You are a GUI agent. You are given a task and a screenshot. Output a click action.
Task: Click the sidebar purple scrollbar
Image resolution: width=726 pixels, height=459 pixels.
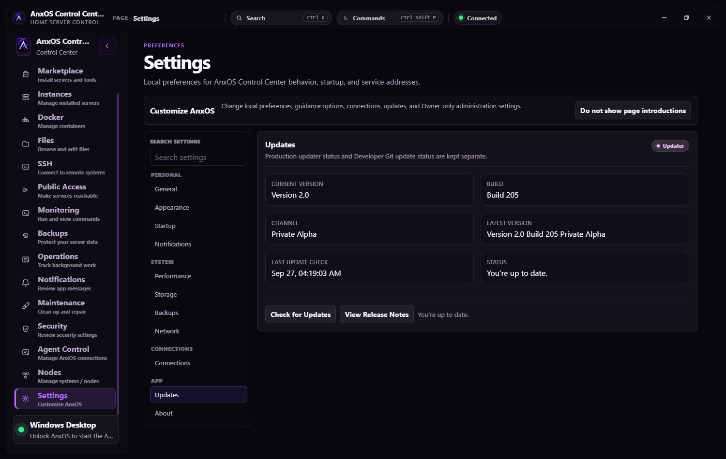point(118,254)
